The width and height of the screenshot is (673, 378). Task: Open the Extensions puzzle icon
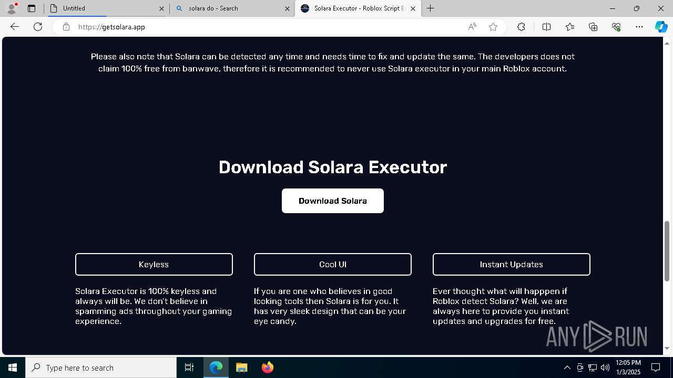click(x=521, y=27)
